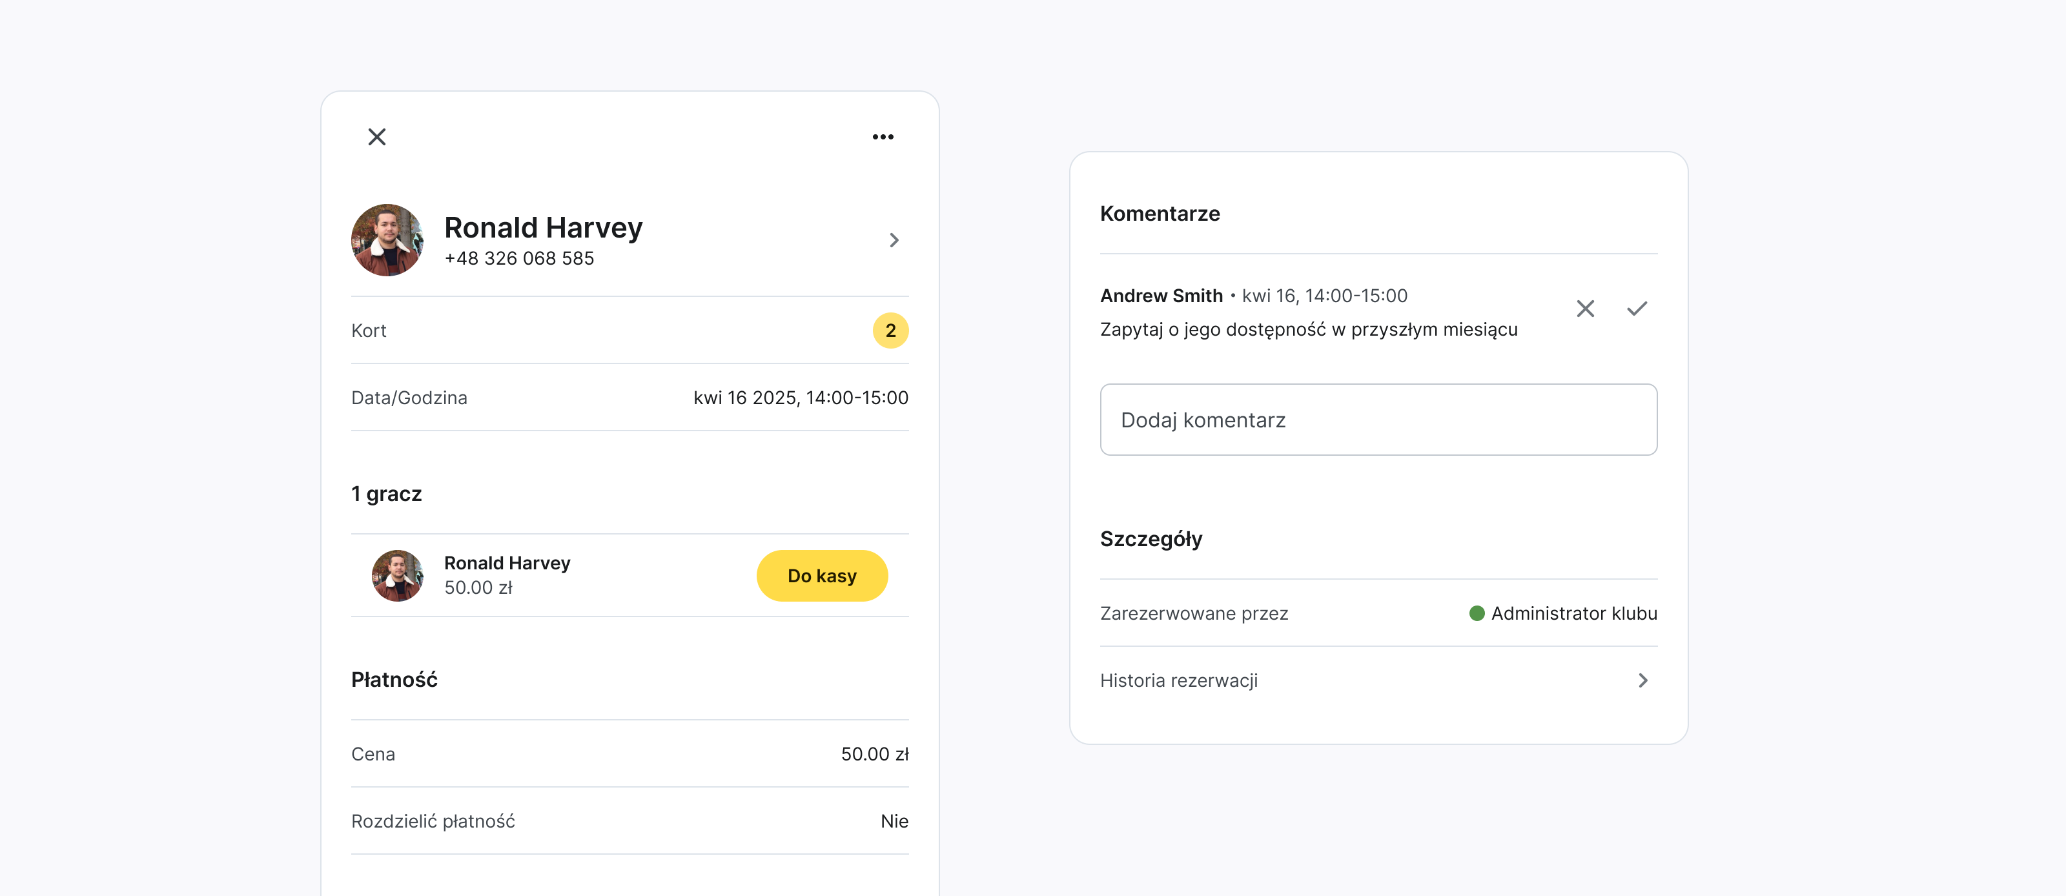Screen dimensions: 2066x896
Task: Click the Data/Godzina kwi 16 2025 value
Action: 800,398
